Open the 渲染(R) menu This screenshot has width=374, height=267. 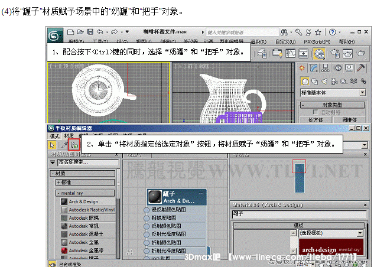point(258,42)
